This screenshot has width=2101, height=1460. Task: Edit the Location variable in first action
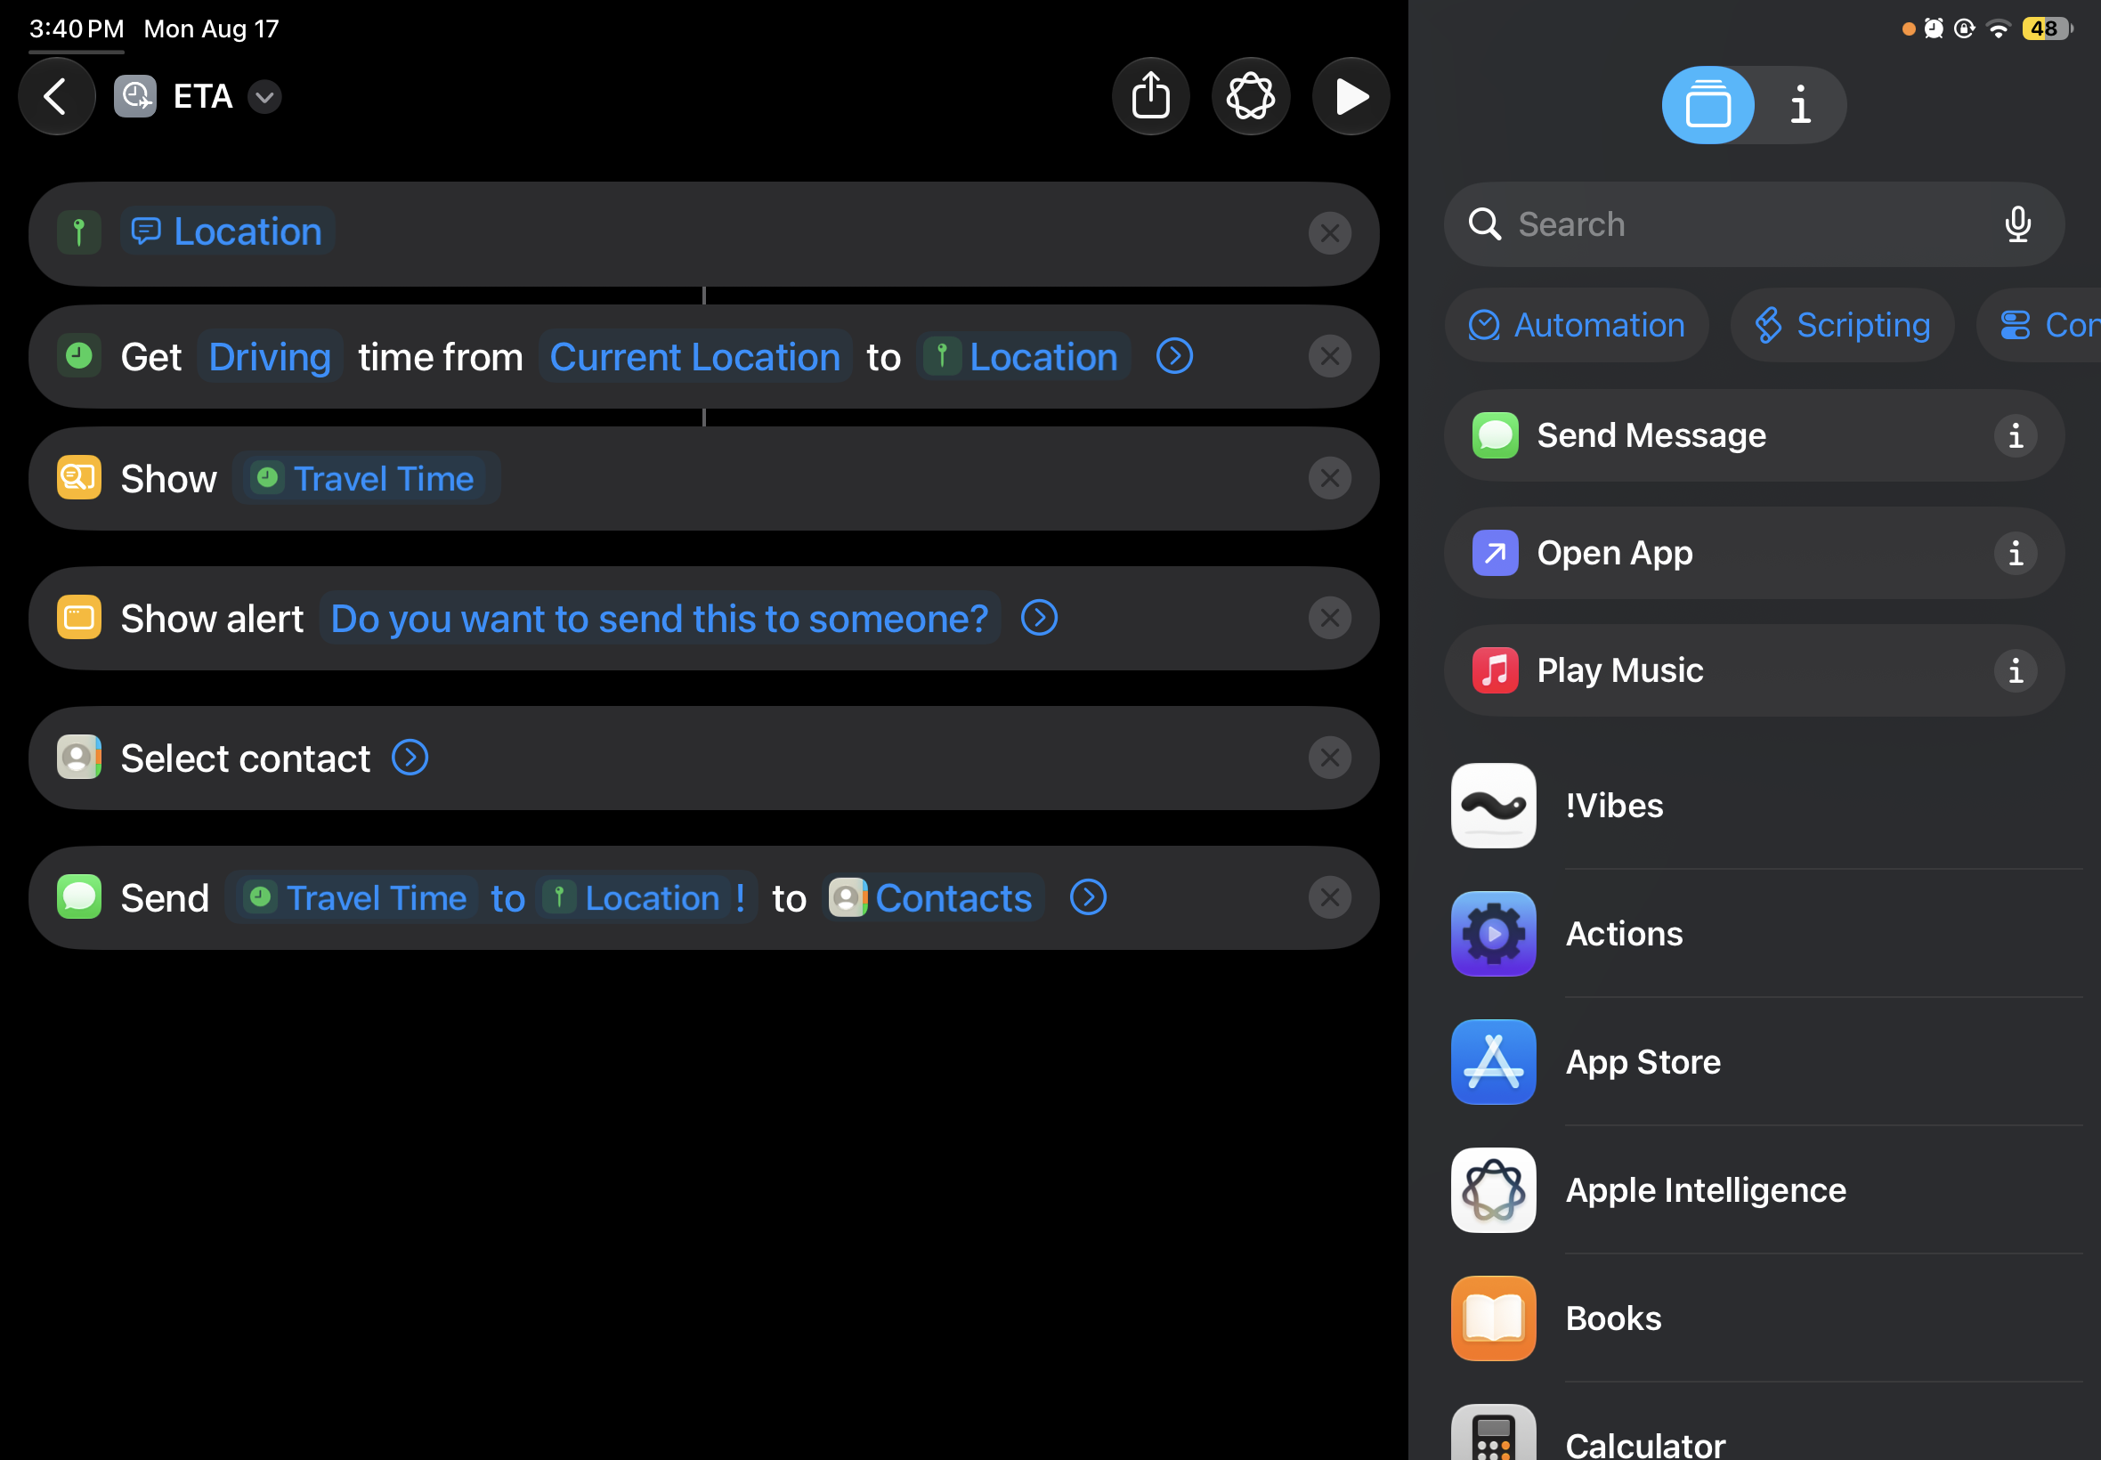pyautogui.click(x=227, y=232)
